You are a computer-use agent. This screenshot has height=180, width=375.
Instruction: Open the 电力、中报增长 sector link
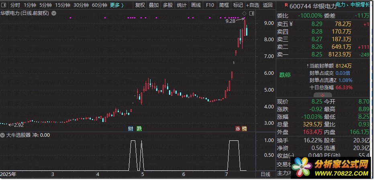pyautogui.click(x=352, y=4)
